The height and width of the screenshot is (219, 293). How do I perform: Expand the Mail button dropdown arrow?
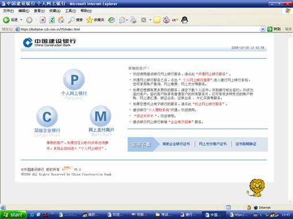(127, 20)
